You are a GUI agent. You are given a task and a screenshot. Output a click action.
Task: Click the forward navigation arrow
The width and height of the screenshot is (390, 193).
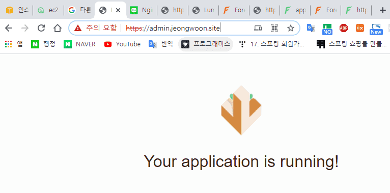click(25, 28)
